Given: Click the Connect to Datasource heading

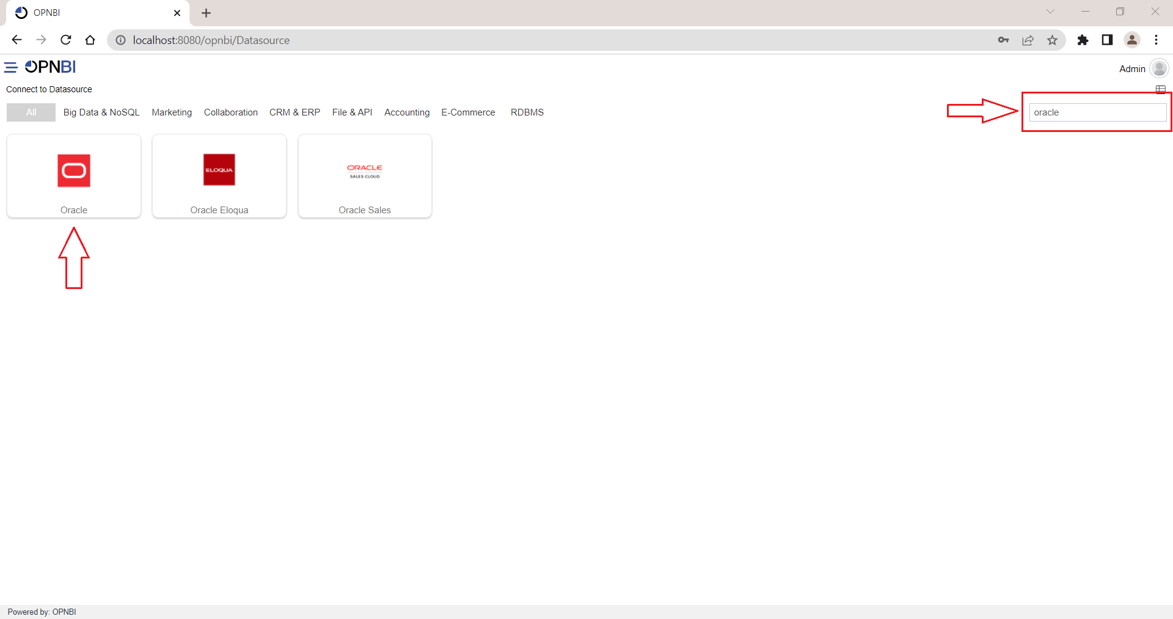Looking at the screenshot, I should [x=49, y=89].
